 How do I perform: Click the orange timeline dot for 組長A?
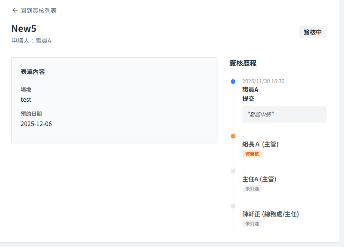coord(233,136)
